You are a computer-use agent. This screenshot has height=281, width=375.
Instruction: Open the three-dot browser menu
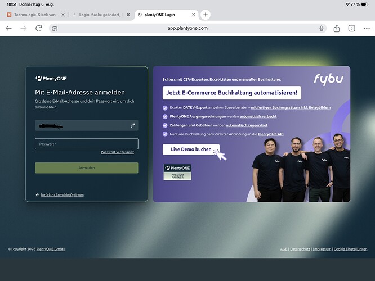pyautogui.click(x=367, y=29)
